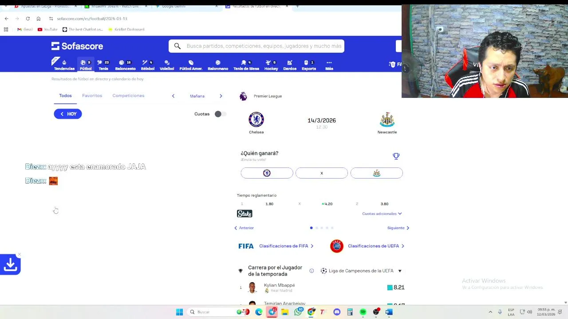Click the Sofascore logo
The width and height of the screenshot is (568, 319).
point(77,46)
